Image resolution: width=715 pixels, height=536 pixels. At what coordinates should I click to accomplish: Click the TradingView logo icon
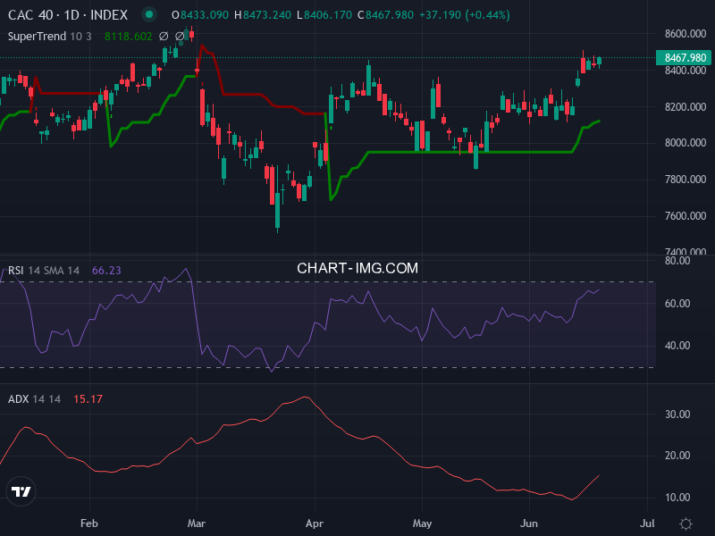(21, 491)
